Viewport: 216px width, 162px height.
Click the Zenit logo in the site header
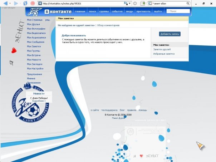(x=34, y=11)
